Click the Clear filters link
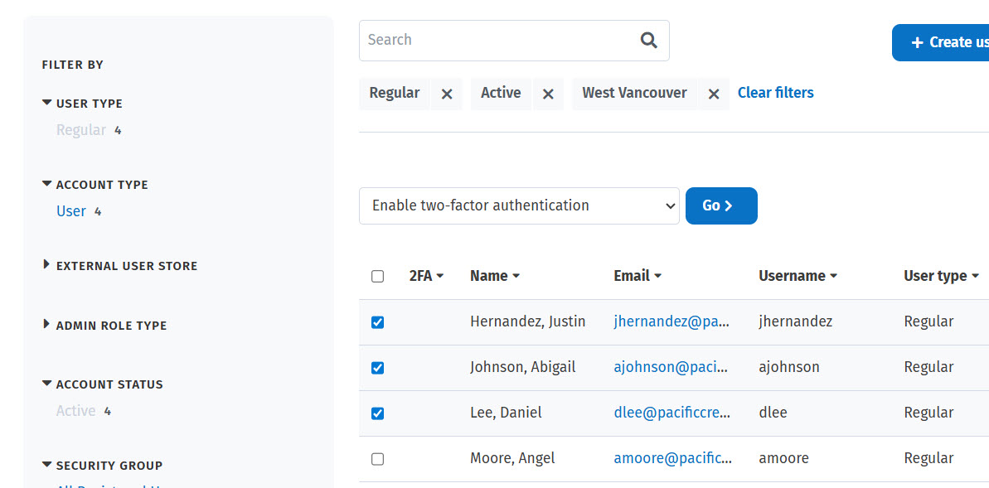The height and width of the screenshot is (488, 989). click(x=775, y=92)
